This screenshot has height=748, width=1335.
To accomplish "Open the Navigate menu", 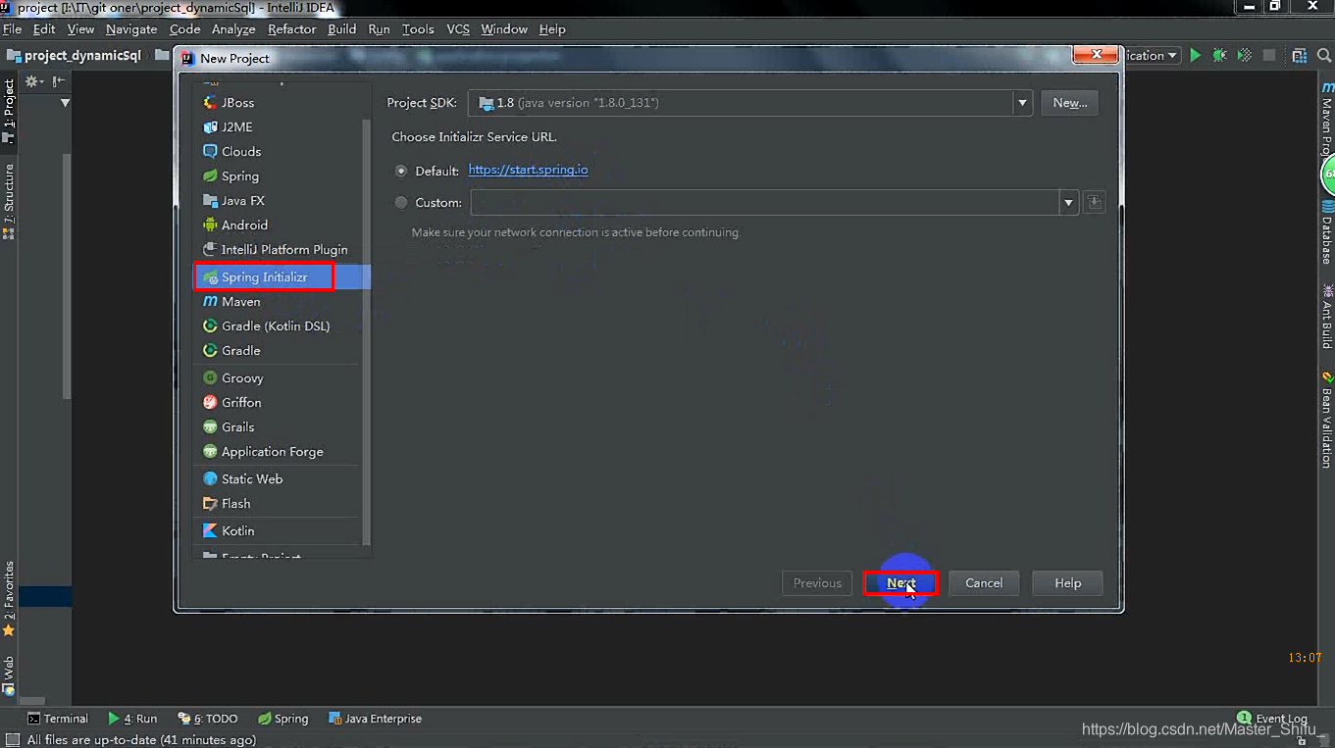I will (131, 29).
